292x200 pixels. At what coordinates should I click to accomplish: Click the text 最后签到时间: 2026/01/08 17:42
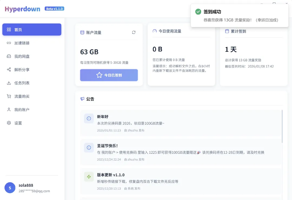tap(249, 66)
